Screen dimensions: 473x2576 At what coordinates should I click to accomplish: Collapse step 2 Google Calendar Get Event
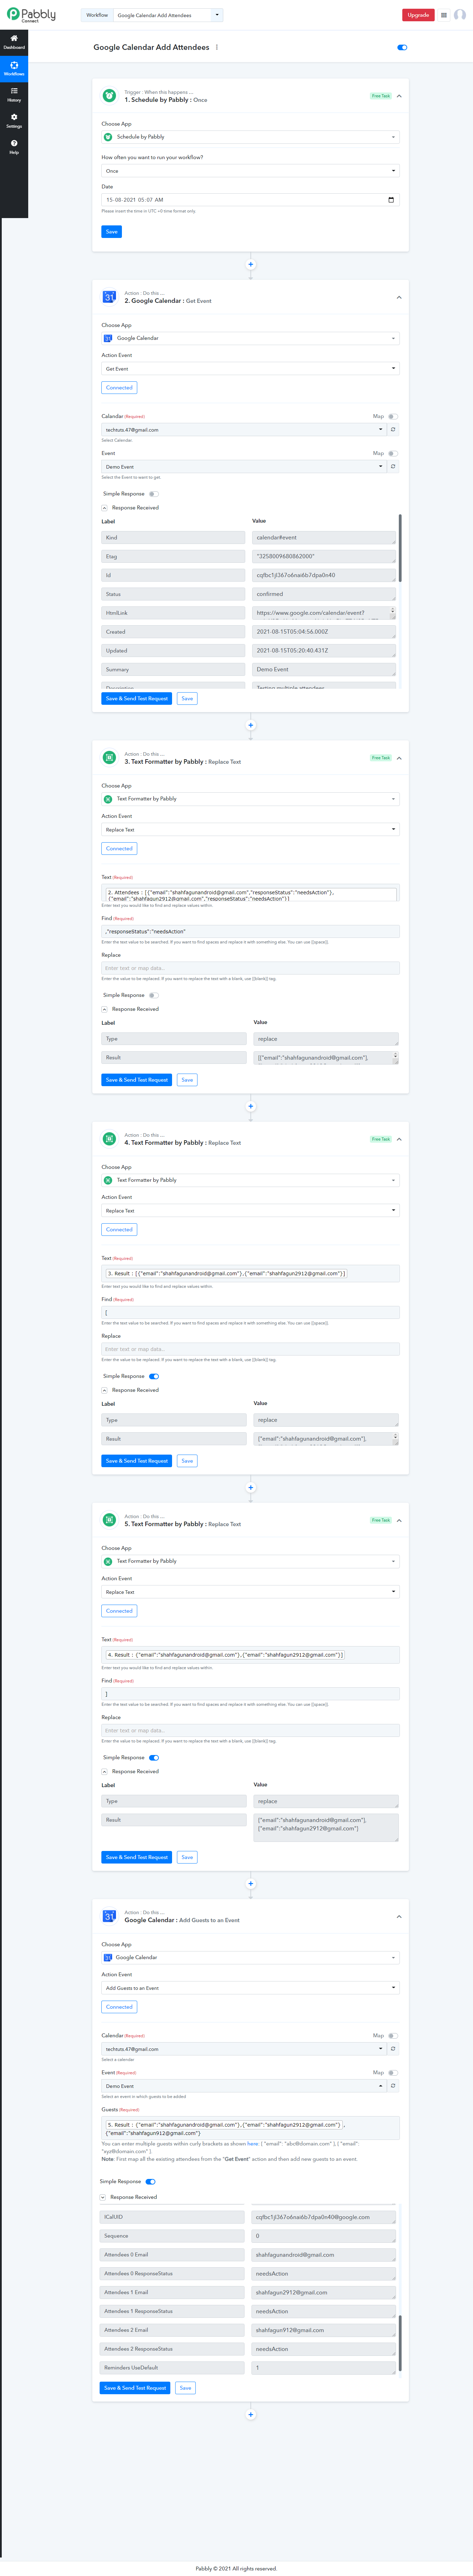399,297
